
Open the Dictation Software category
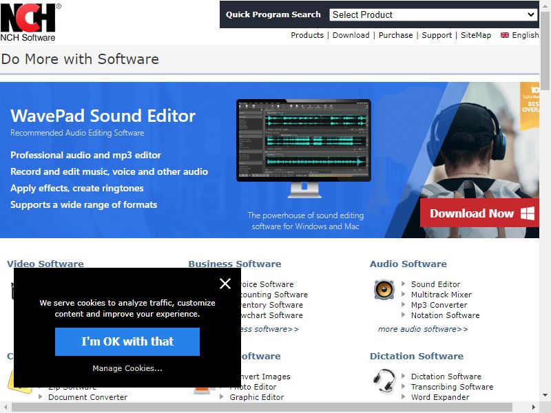(417, 356)
